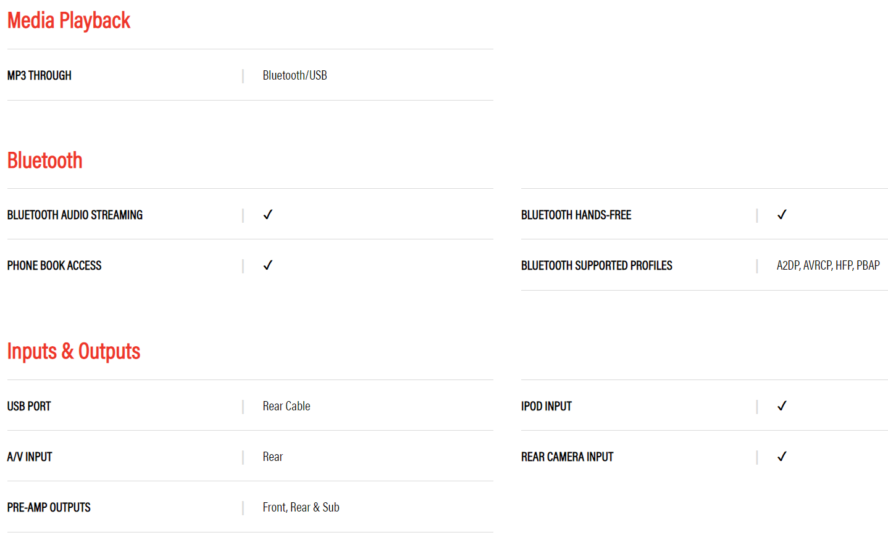Click the Bluetooth/USB value text
888x543 pixels.
click(x=295, y=75)
